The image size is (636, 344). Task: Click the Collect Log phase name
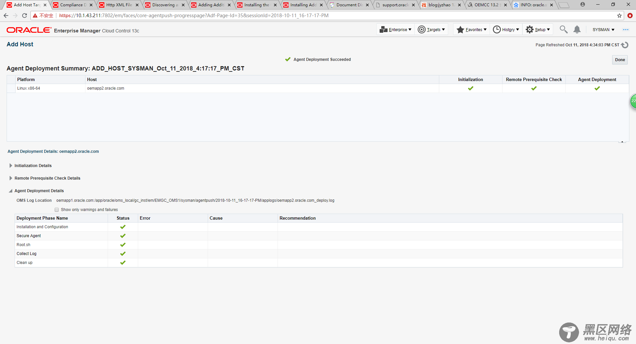26,254
